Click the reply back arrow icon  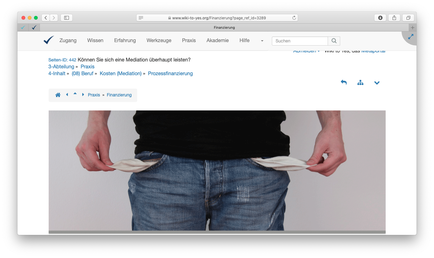click(x=344, y=83)
